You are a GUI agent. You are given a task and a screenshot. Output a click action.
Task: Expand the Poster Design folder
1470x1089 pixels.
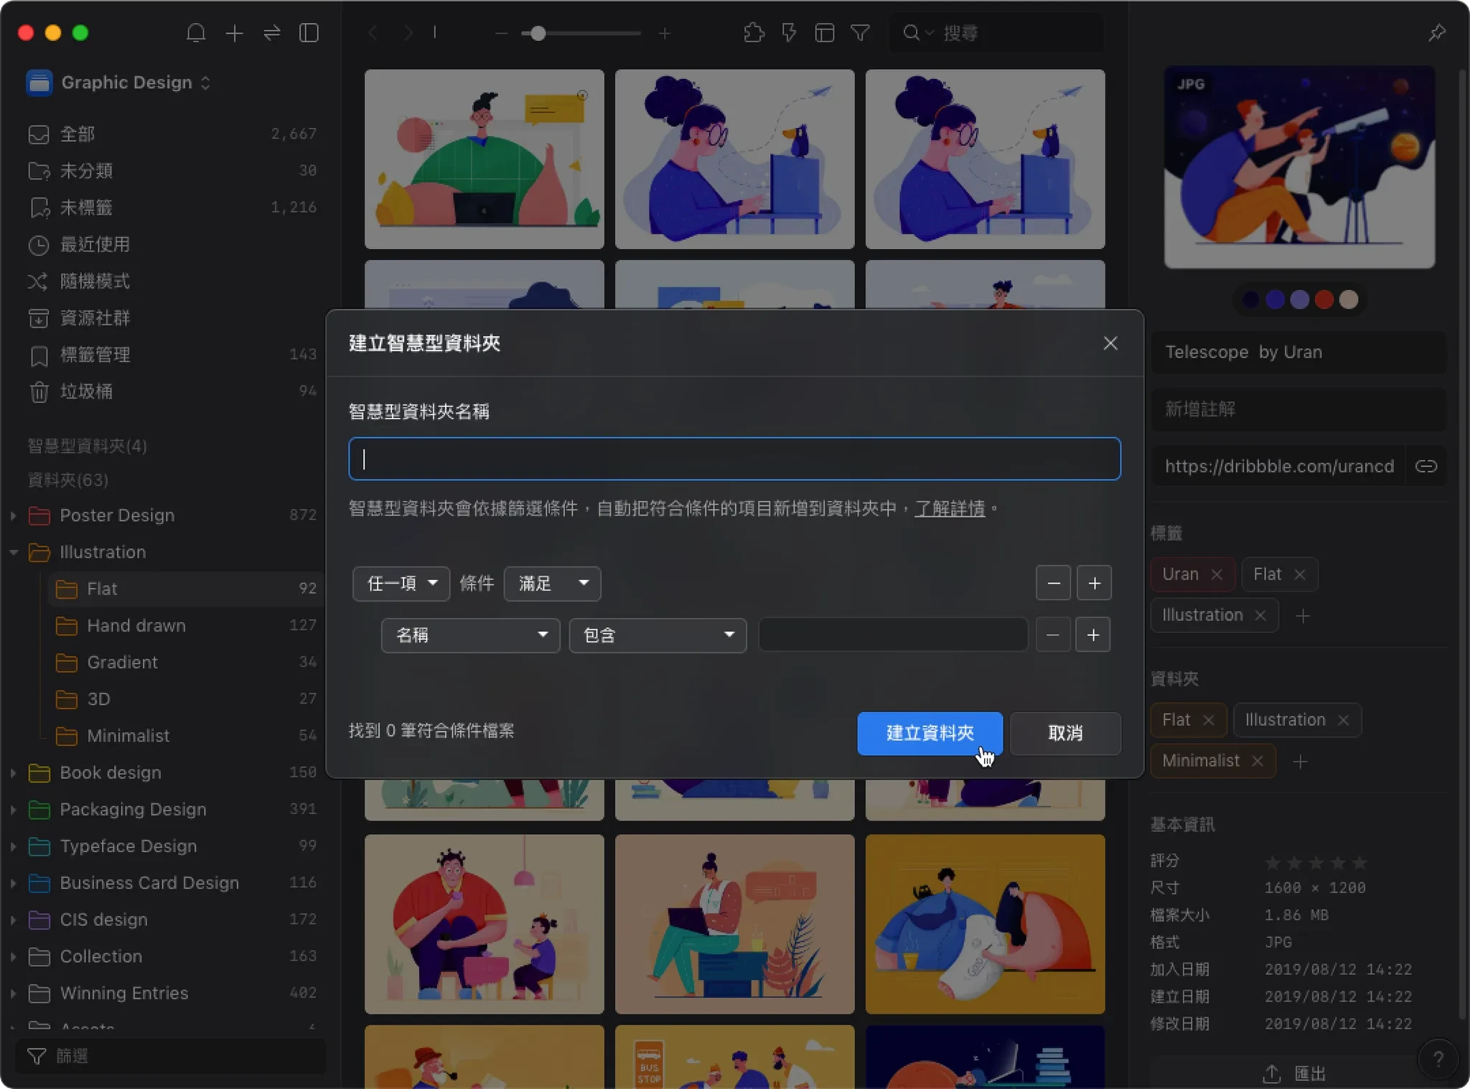(14, 515)
